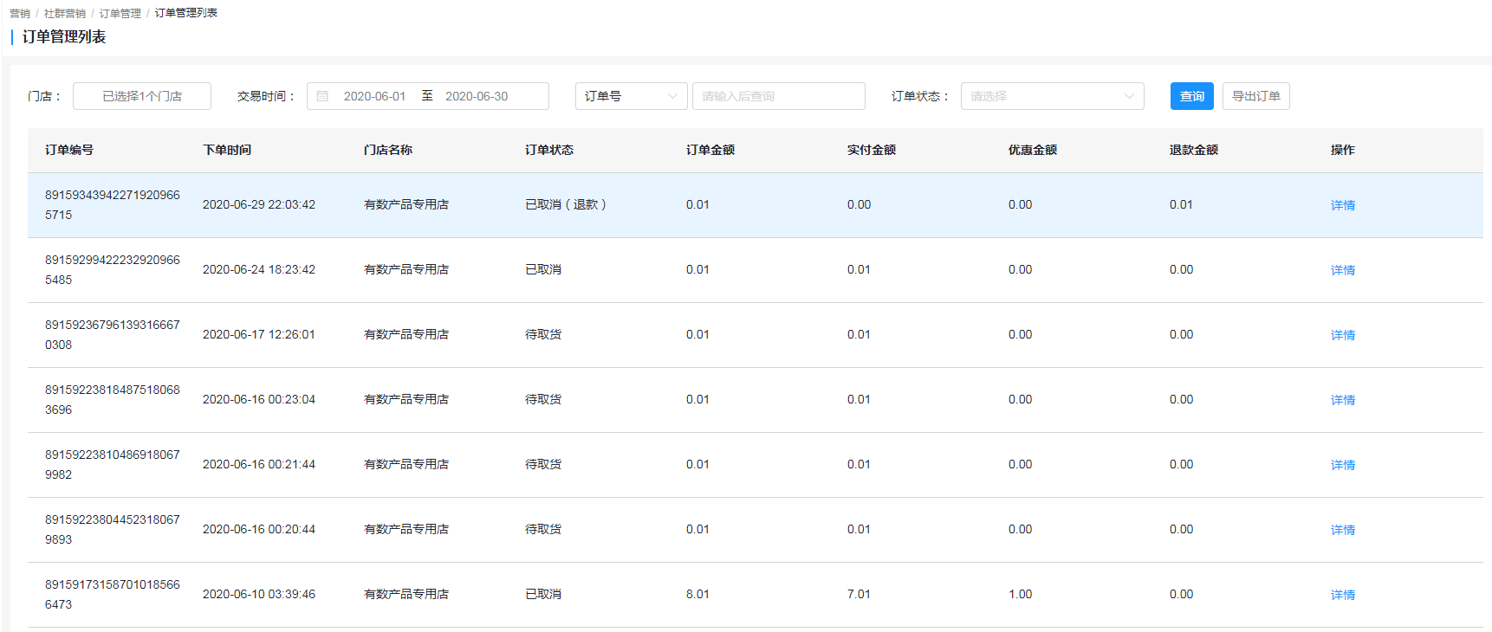This screenshot has width=1492, height=632.
Task: Open 详情 for order placed 2020-06-29 22:03:42
Action: 1343,205
